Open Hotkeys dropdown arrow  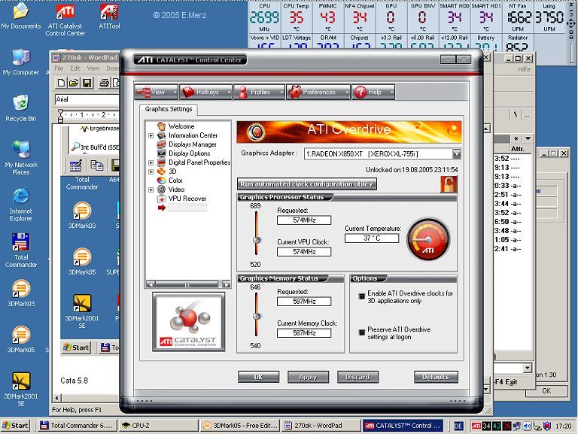[x=229, y=92]
